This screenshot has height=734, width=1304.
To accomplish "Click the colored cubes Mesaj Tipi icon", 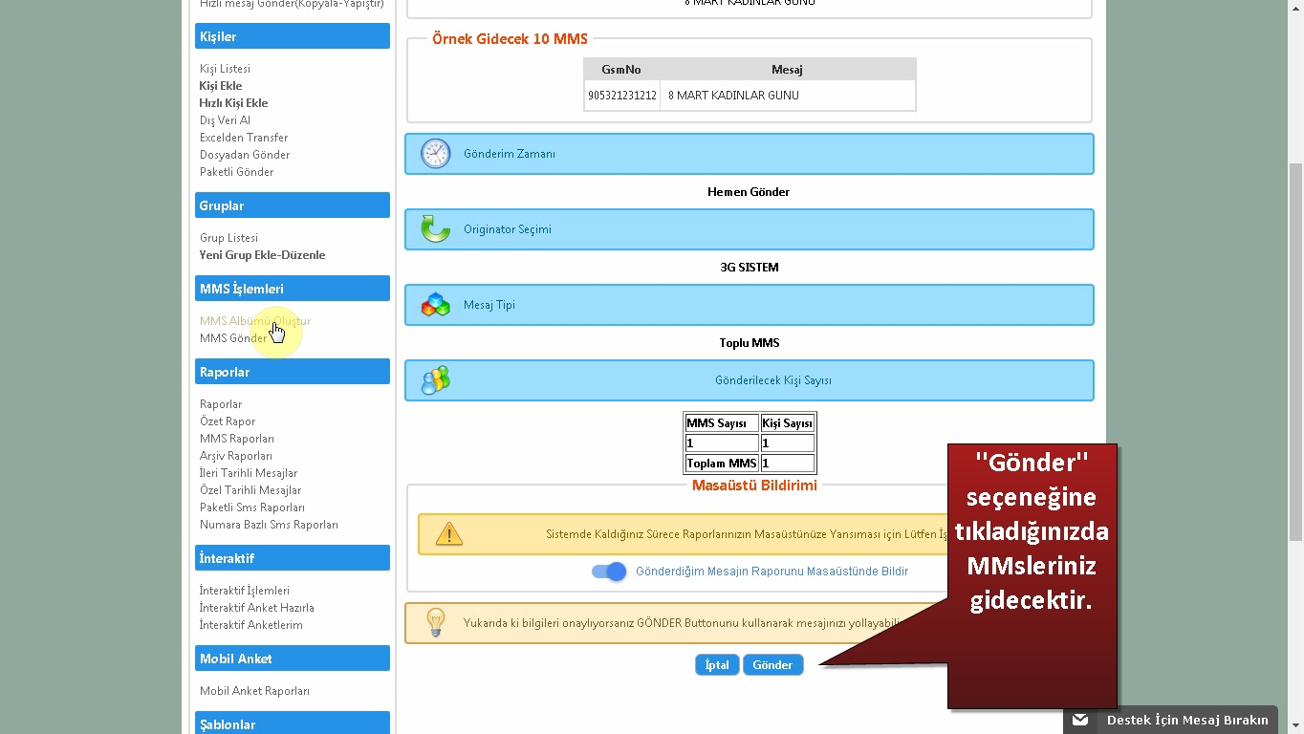I will pyautogui.click(x=435, y=305).
